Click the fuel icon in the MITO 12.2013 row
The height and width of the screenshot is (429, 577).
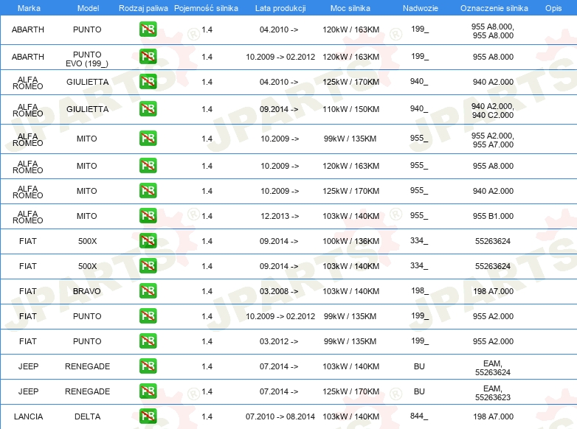click(148, 215)
